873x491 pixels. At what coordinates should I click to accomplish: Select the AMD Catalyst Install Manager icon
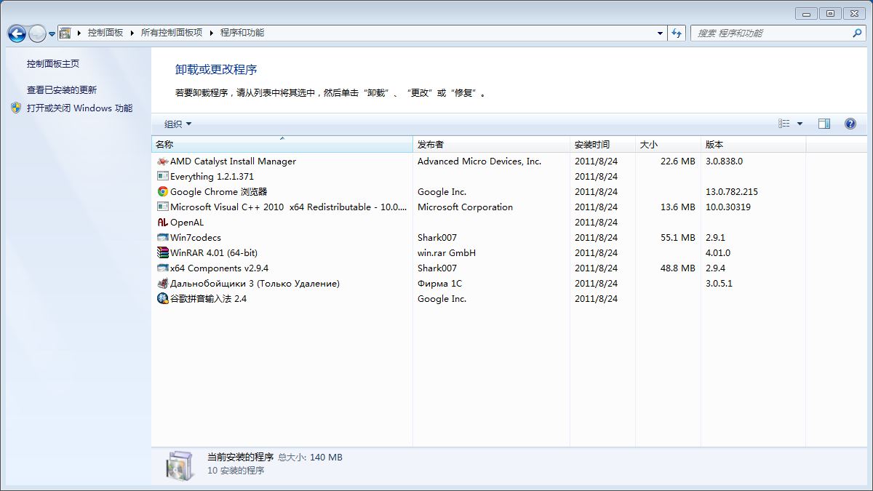pos(163,161)
